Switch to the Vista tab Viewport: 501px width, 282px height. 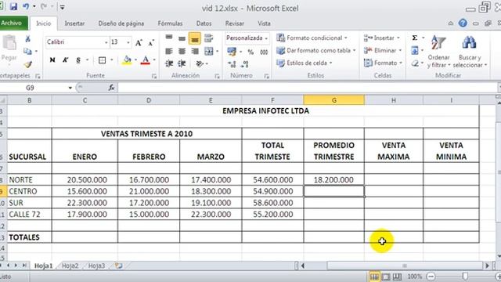click(264, 23)
